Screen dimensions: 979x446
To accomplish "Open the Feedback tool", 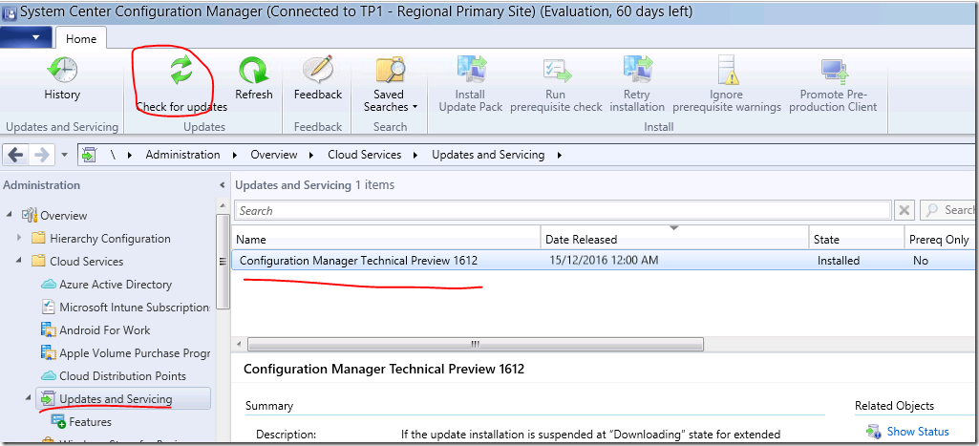I will click(318, 78).
